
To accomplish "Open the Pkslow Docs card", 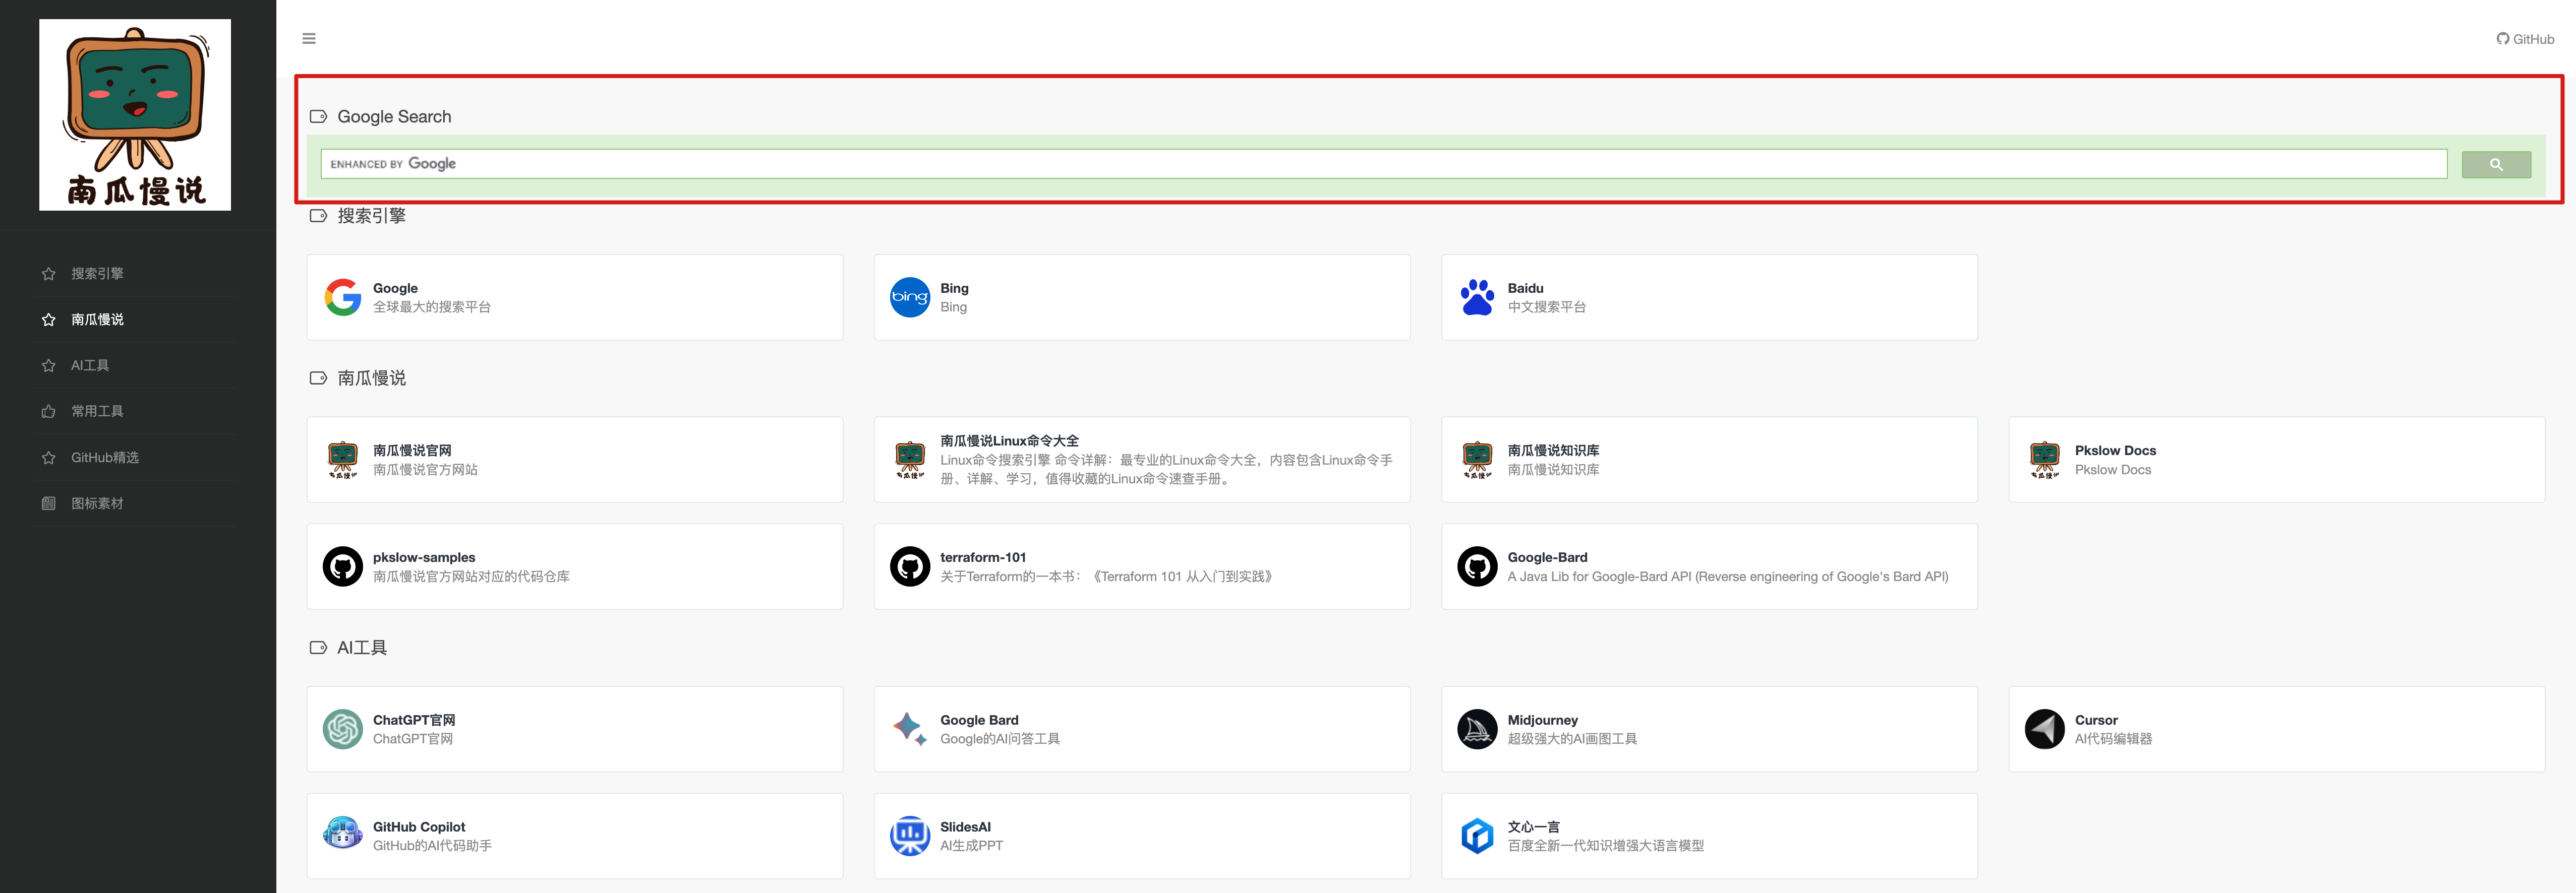I will (2275, 460).
